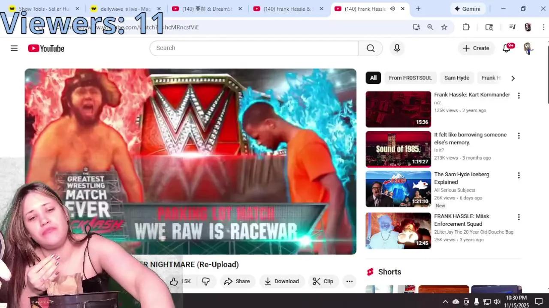The height and width of the screenshot is (308, 549).
Task: Open Māsk Enforcement Squad video thumbnail
Action: click(x=398, y=231)
